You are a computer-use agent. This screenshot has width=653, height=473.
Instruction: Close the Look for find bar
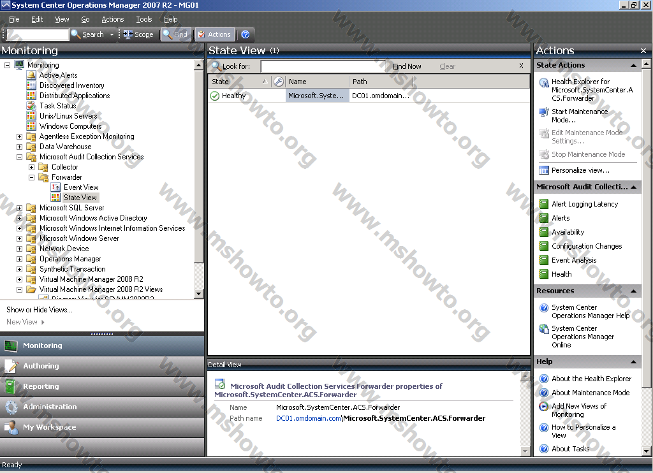pos(521,66)
